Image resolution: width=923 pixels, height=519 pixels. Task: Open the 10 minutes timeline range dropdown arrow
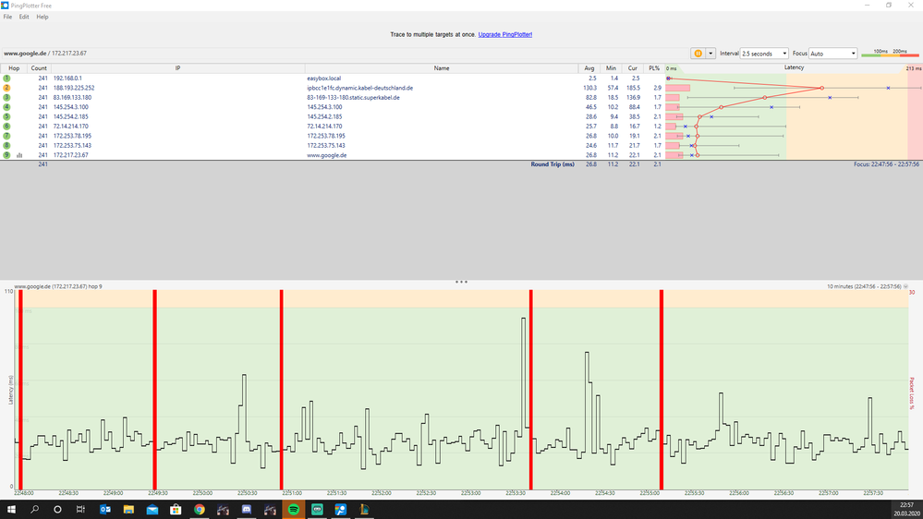(x=905, y=286)
